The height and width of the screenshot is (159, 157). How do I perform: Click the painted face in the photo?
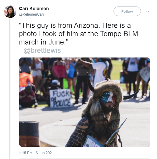(108, 97)
